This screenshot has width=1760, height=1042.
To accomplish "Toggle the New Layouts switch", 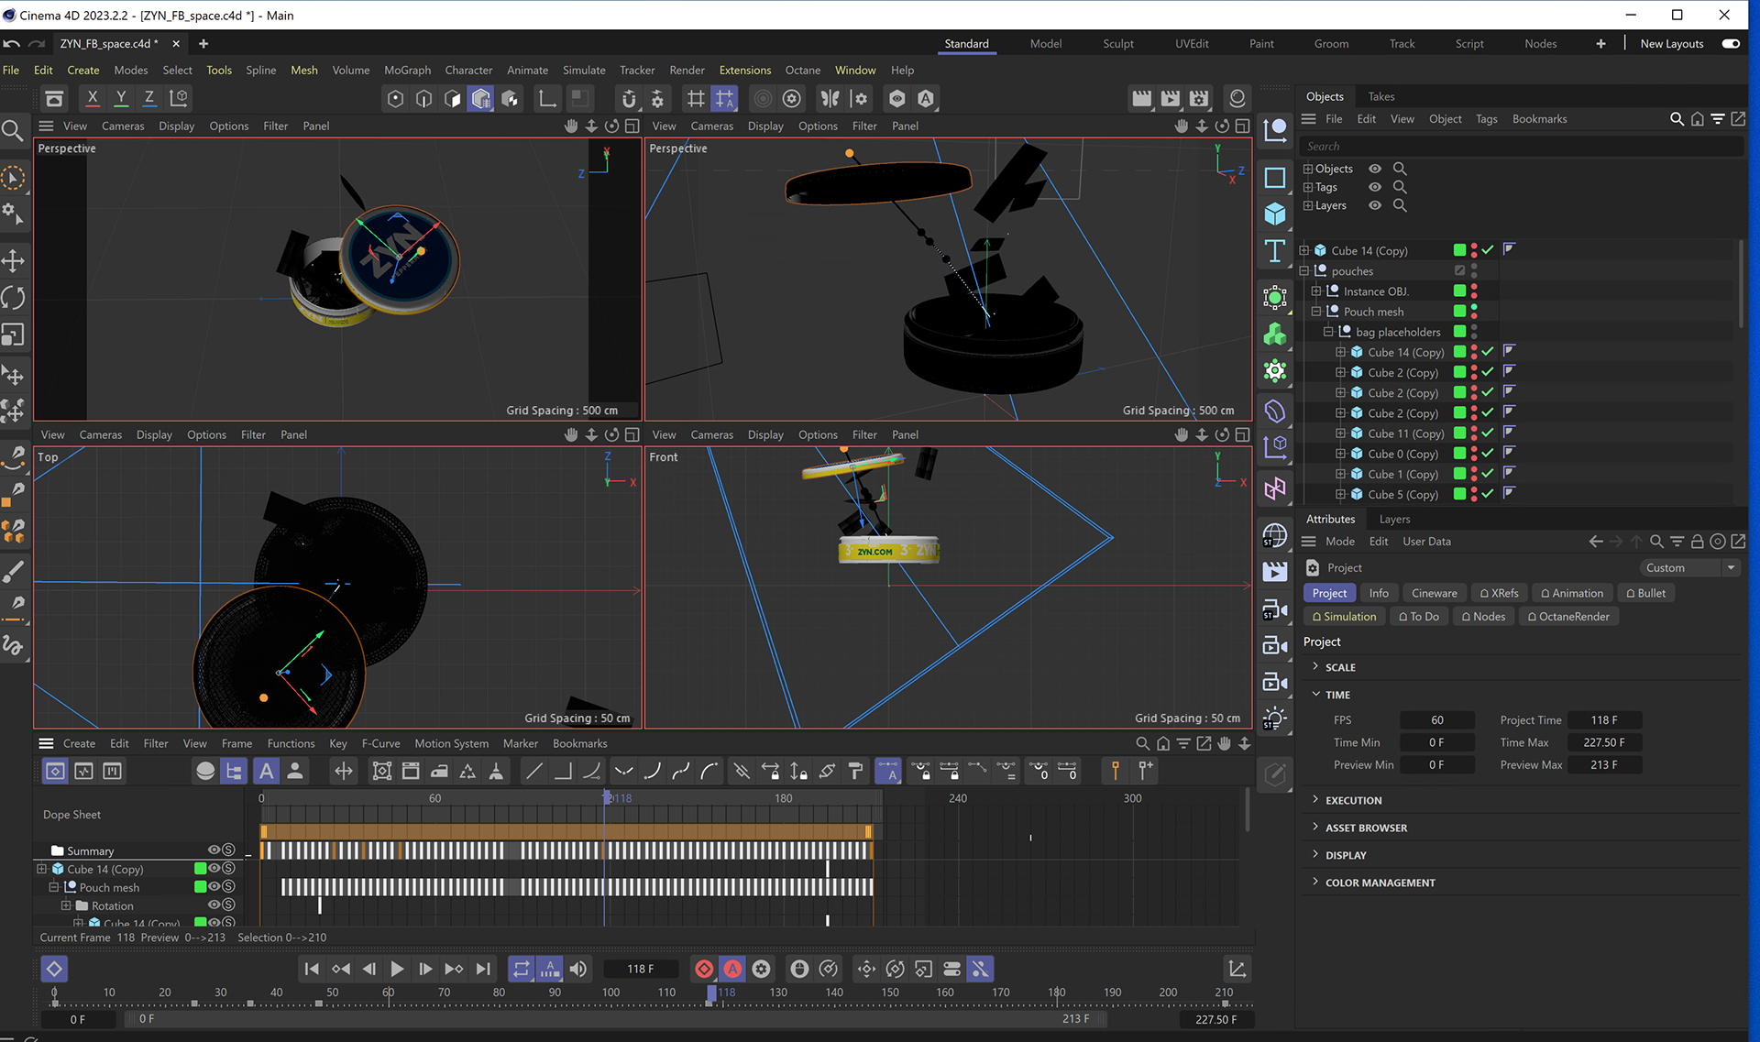I will (1731, 43).
